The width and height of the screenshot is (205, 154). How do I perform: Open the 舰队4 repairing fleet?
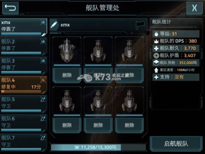23,85
